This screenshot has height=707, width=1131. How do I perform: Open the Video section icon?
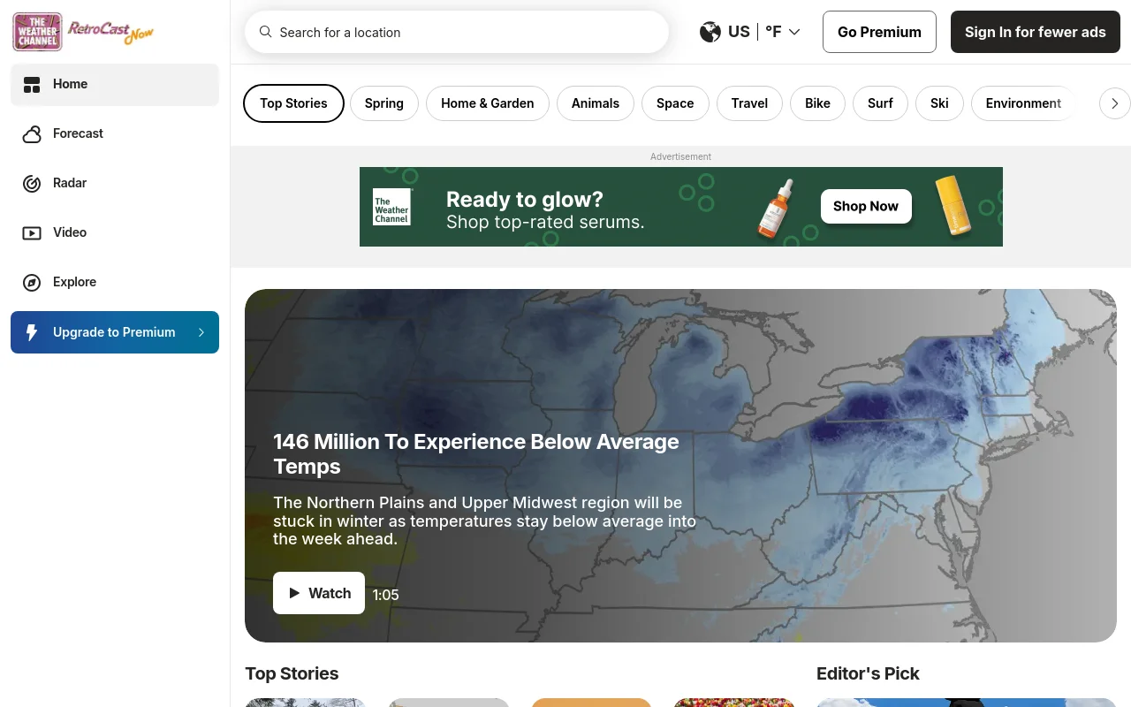(32, 232)
